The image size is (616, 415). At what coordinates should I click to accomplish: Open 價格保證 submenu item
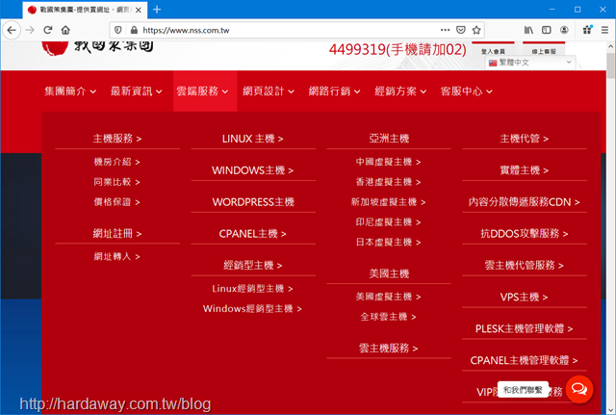click(116, 202)
